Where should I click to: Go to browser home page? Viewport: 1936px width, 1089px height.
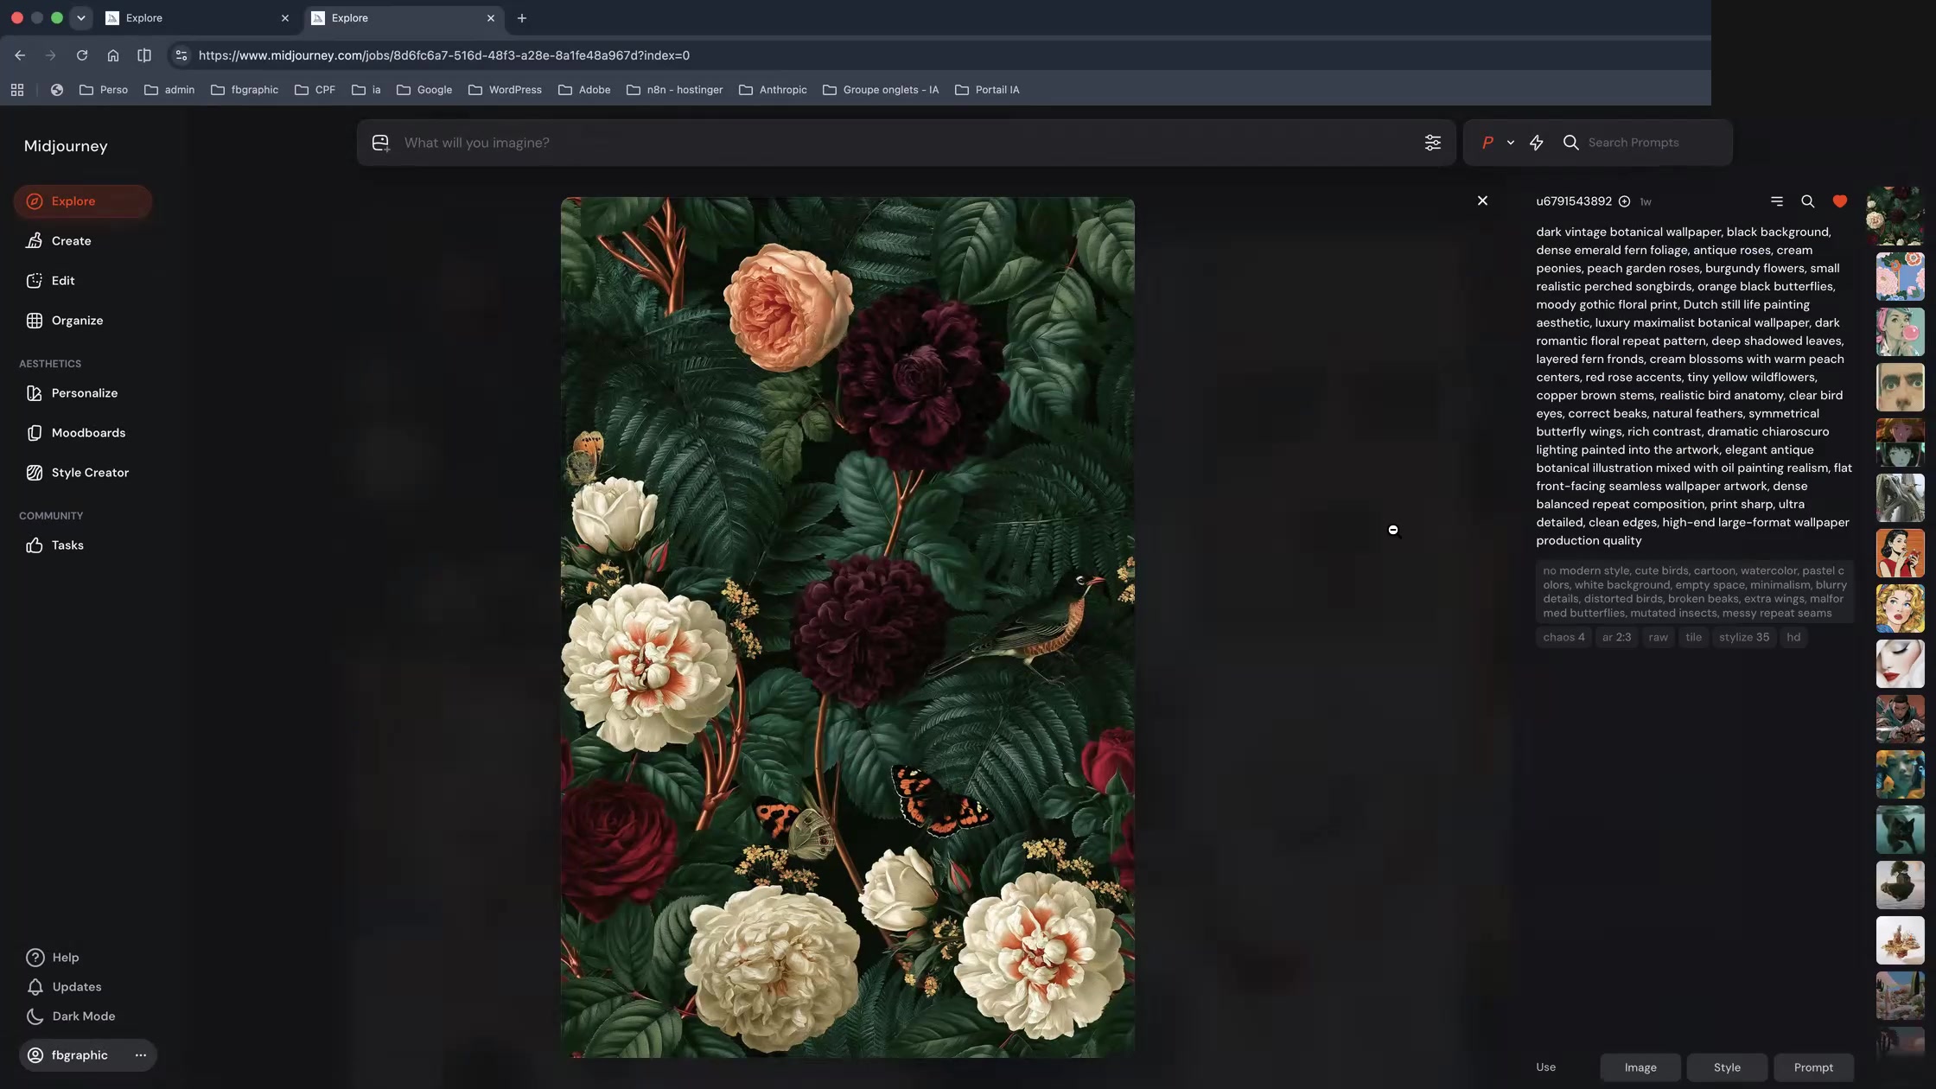point(113,55)
